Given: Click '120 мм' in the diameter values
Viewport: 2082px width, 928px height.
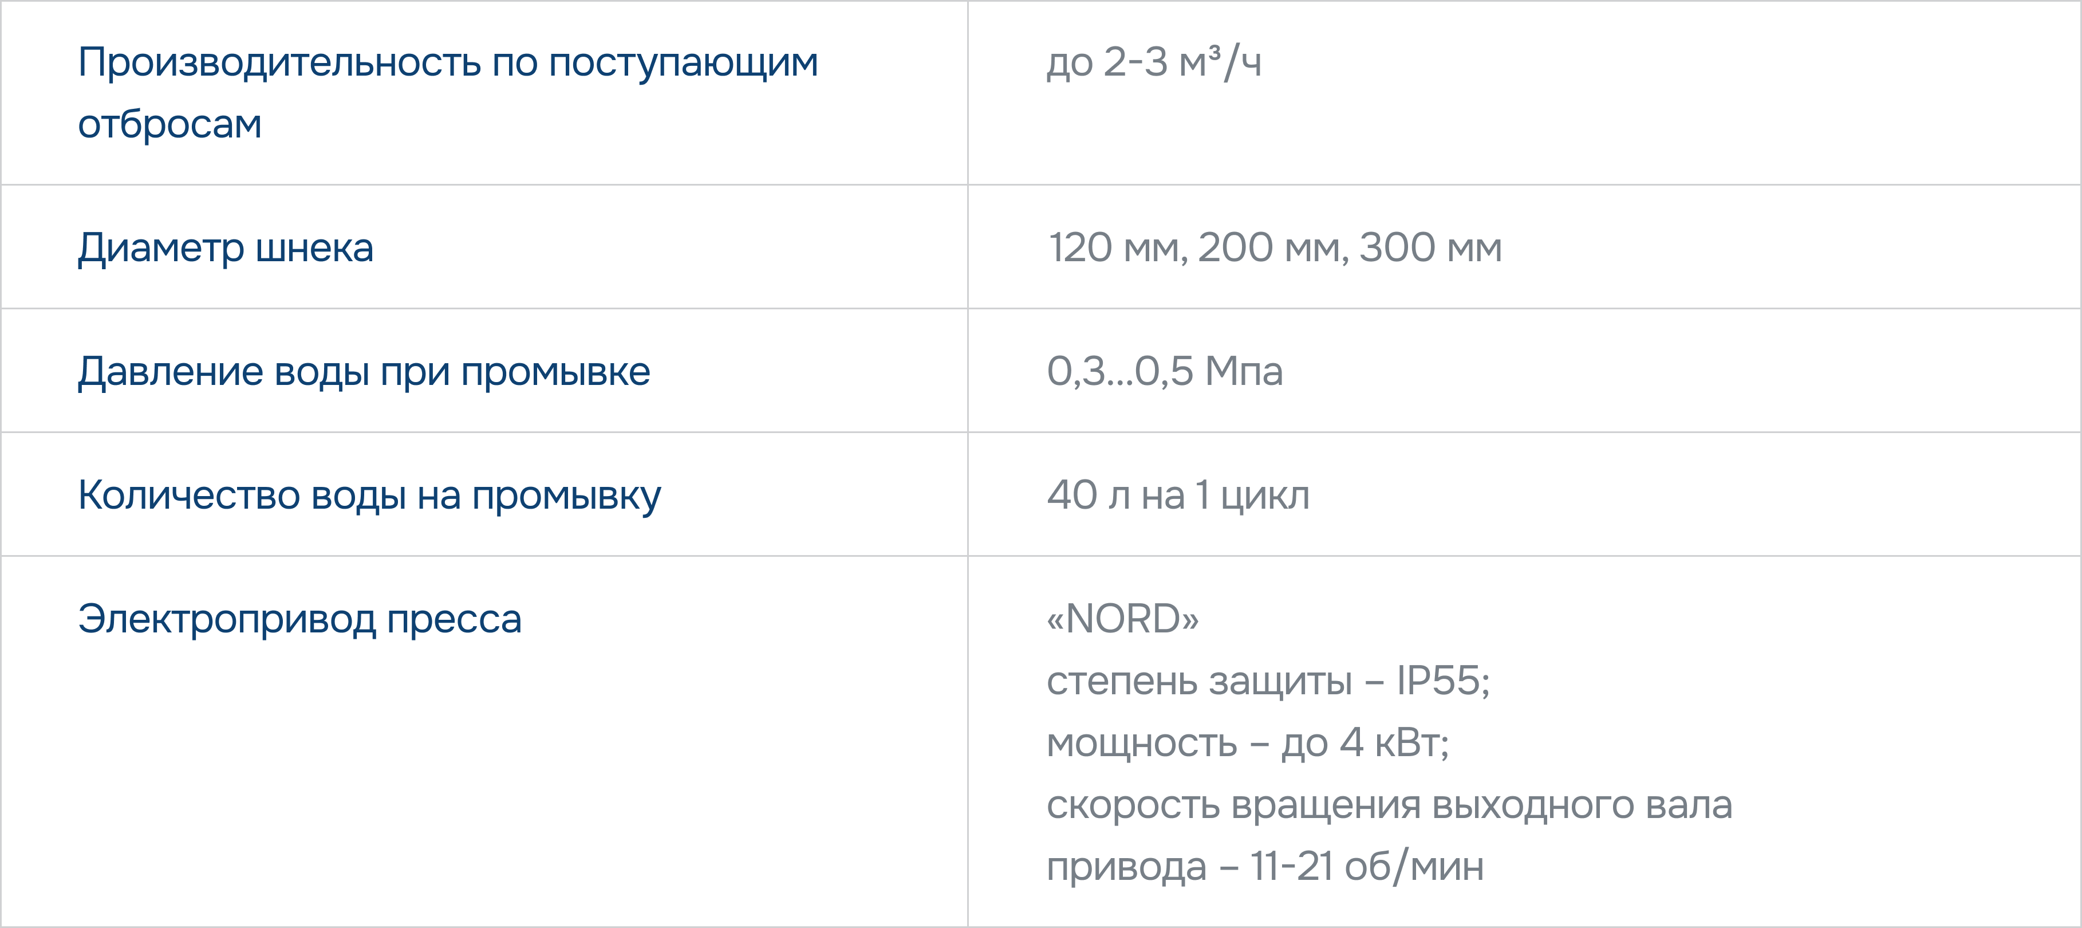Looking at the screenshot, I should [x=1118, y=247].
